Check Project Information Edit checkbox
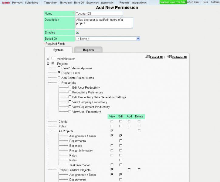 click(121, 150)
